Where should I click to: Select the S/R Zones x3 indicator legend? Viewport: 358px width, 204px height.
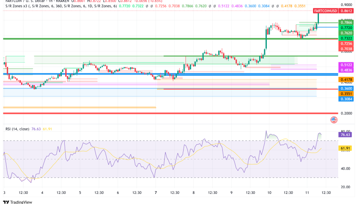click(x=61, y=6)
